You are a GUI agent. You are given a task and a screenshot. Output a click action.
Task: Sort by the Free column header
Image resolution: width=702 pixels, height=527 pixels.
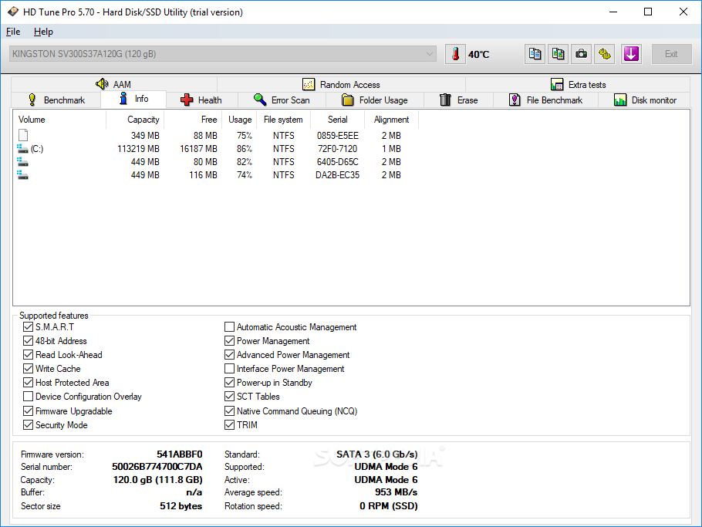tap(193, 120)
